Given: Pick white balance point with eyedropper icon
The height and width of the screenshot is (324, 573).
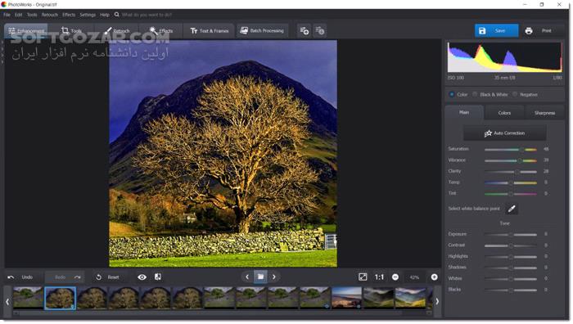Looking at the screenshot, I should (512, 209).
